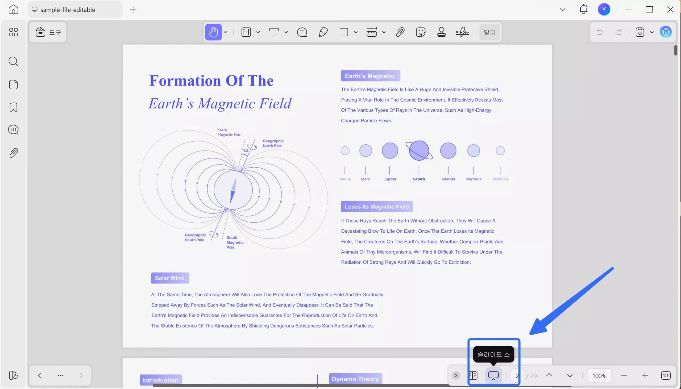Expand the highlight tool options arrow
681x389 pixels.
tap(258, 32)
